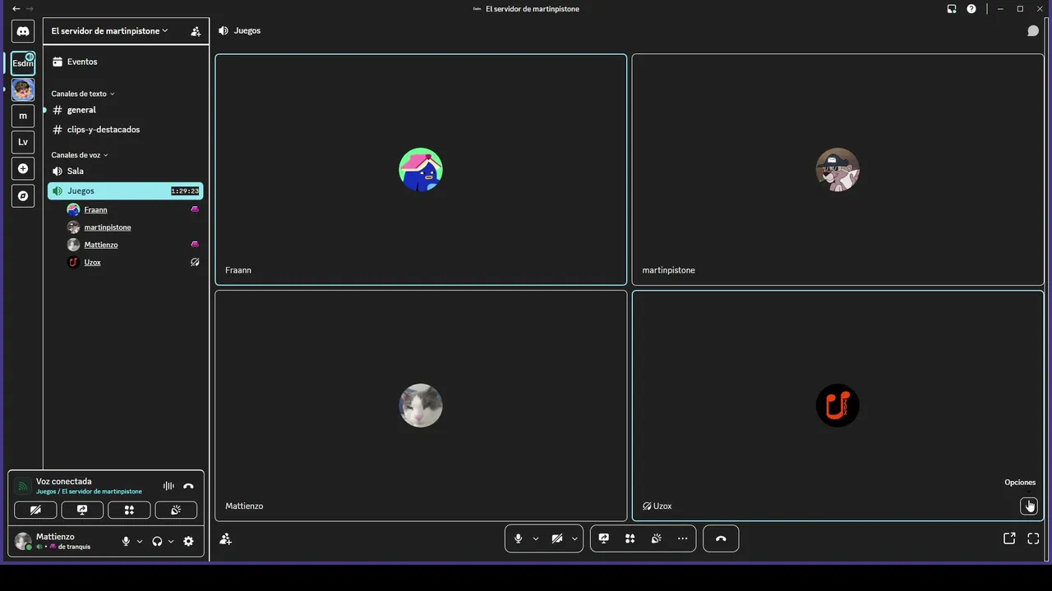Viewport: 1052px width, 591px height.
Task: Open camera options arrow in call toolbar
Action: tap(574, 538)
